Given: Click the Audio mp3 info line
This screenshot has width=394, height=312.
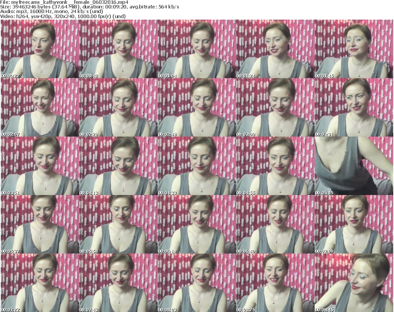Looking at the screenshot, I should tap(57, 12).
